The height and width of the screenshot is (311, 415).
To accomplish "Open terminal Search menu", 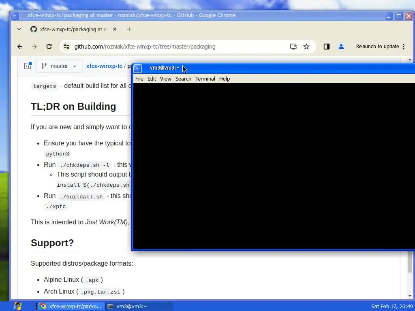I will tap(183, 79).
